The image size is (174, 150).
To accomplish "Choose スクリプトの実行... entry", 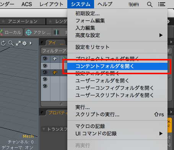I will click(x=117, y=114).
